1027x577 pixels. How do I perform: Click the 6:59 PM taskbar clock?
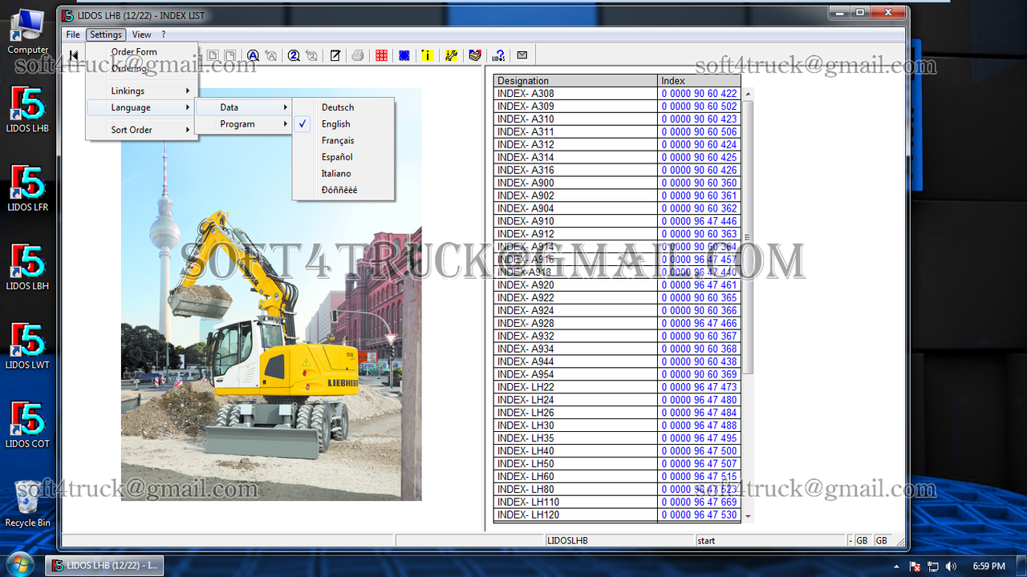coord(988,566)
